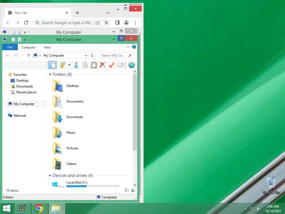Click the blue shell icon in toolbar
This screenshot has height=214, width=285.
(131, 65)
